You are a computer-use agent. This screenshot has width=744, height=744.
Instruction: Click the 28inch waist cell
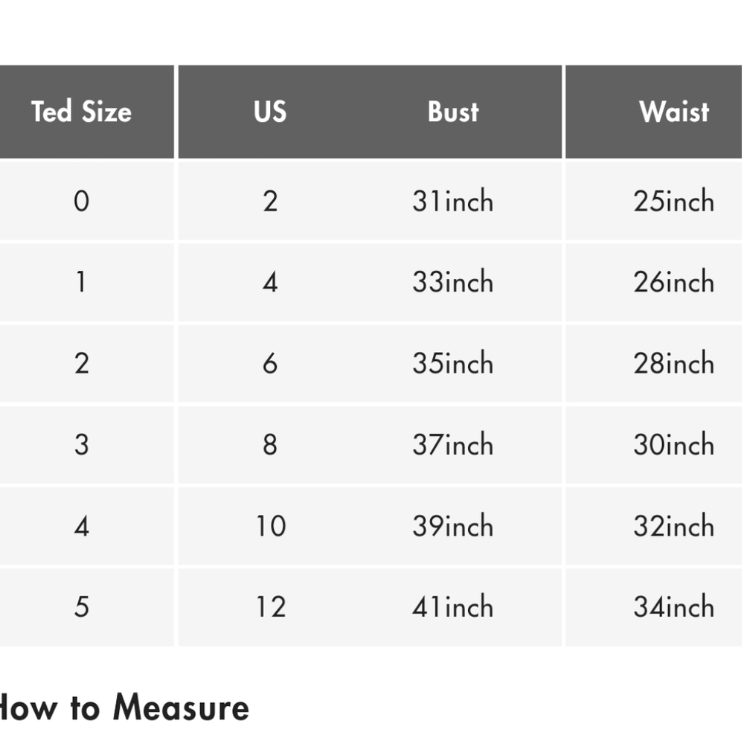(674, 363)
